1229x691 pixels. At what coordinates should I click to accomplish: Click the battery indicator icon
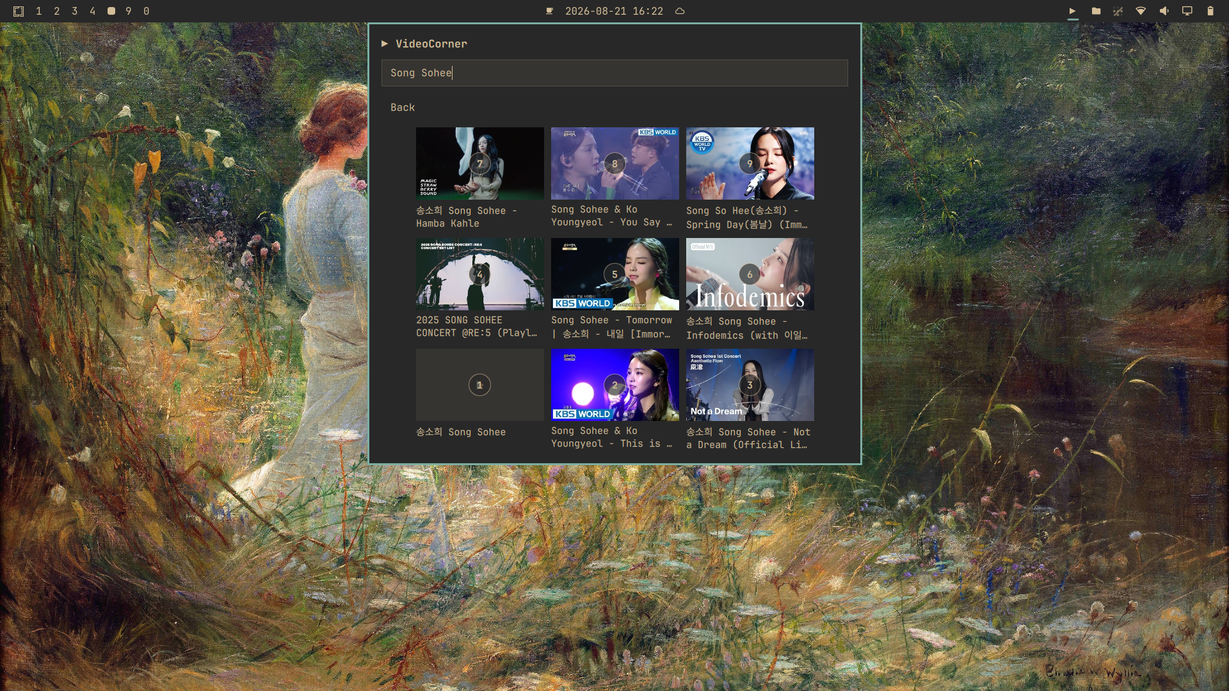click(1210, 11)
